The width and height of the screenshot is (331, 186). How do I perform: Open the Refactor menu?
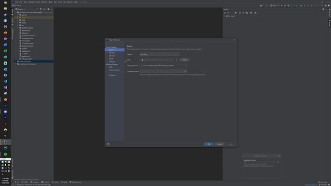pos(44,2)
